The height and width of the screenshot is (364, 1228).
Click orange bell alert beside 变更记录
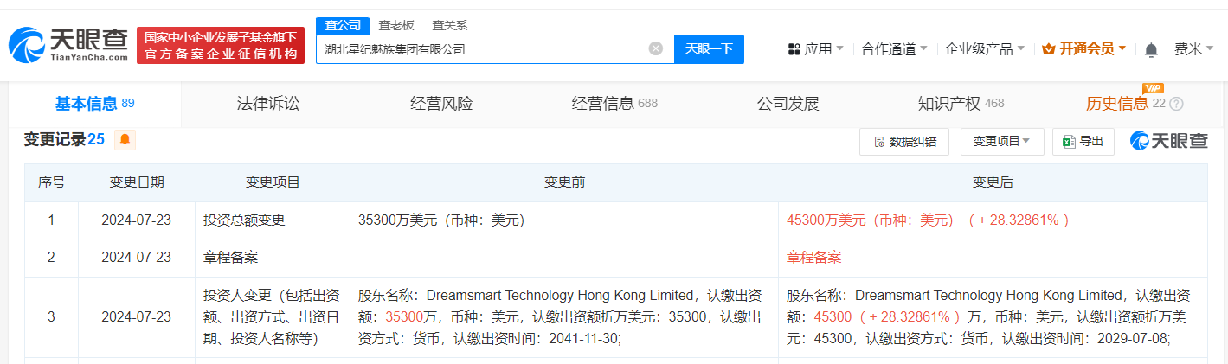125,139
